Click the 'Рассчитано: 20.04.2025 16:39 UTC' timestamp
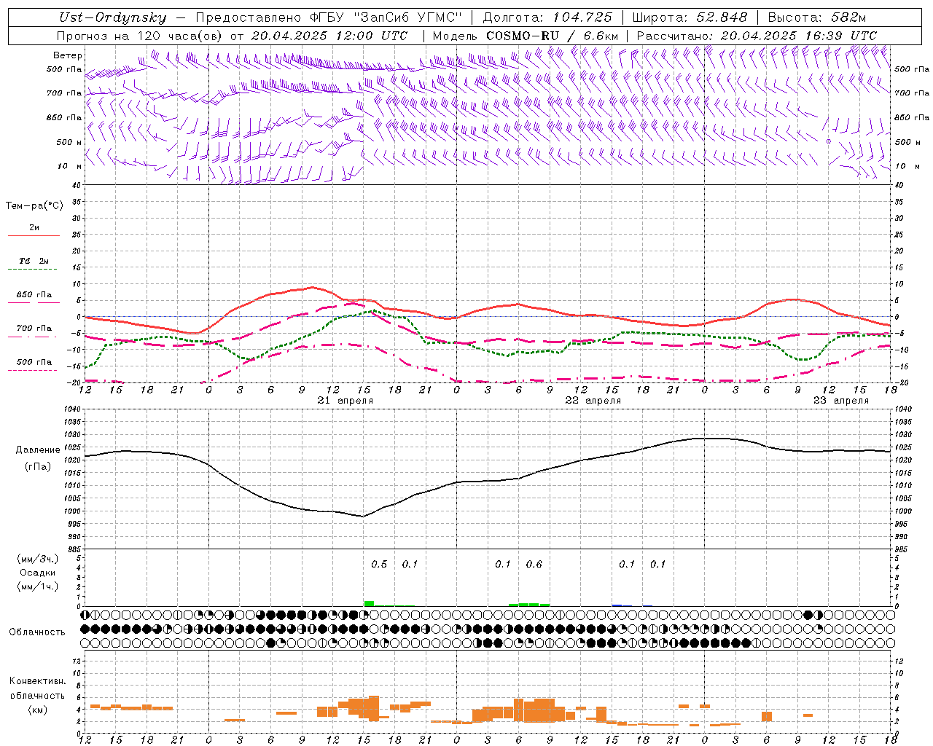The height and width of the screenshot is (746, 933). (x=757, y=36)
